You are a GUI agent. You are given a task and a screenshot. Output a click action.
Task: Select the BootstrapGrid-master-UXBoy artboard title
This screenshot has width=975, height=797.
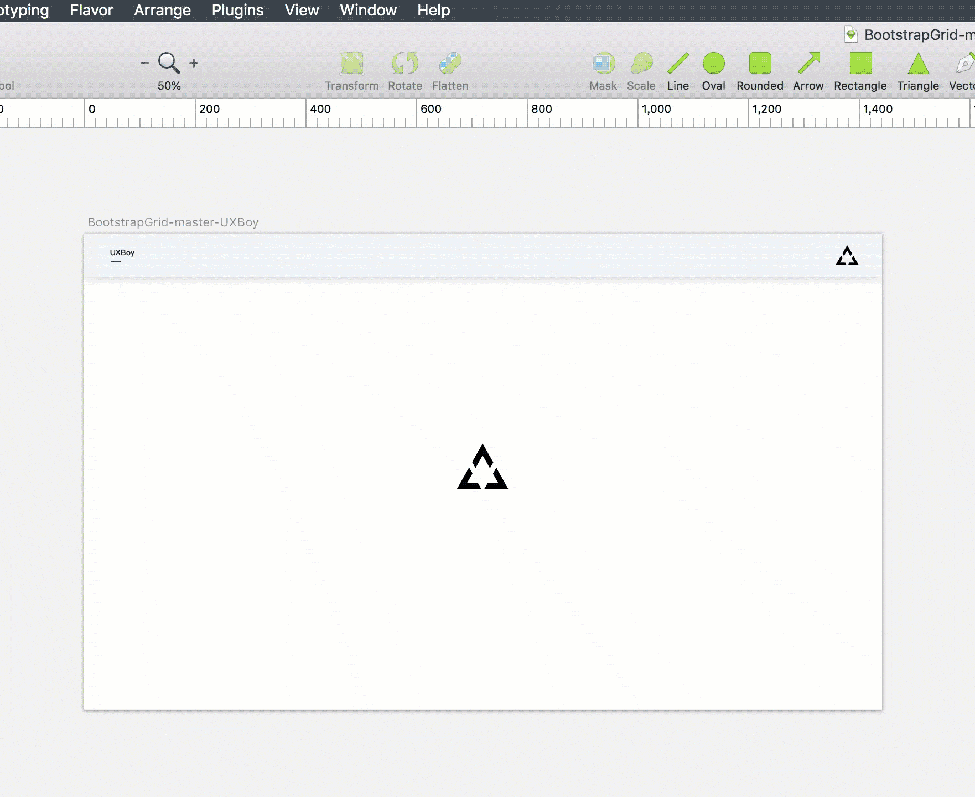click(x=173, y=222)
